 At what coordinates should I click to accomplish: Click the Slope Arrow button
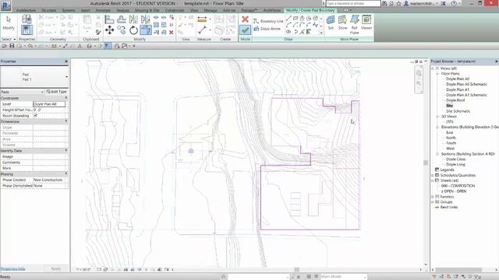(267, 29)
